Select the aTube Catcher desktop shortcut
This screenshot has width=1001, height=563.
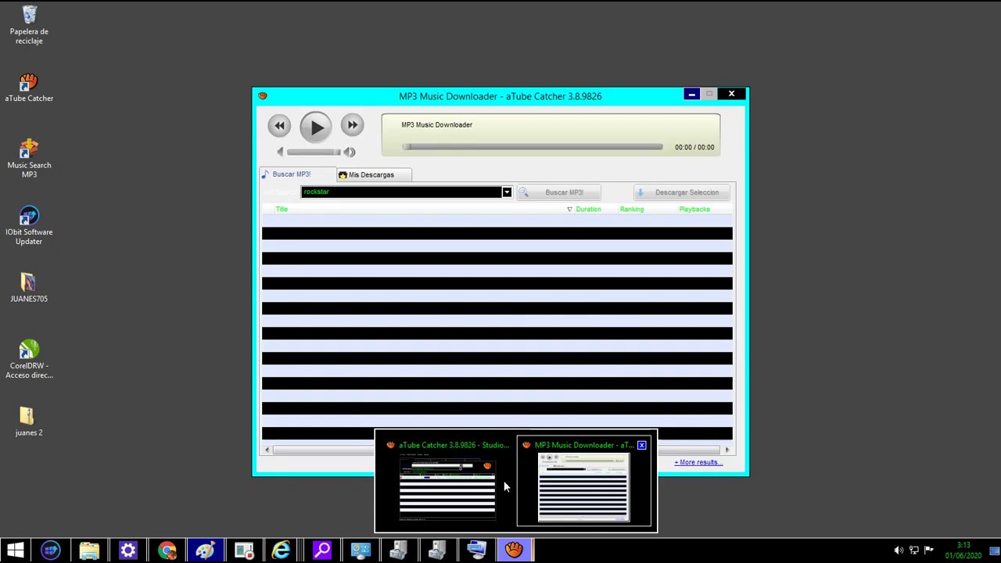pyautogui.click(x=29, y=88)
